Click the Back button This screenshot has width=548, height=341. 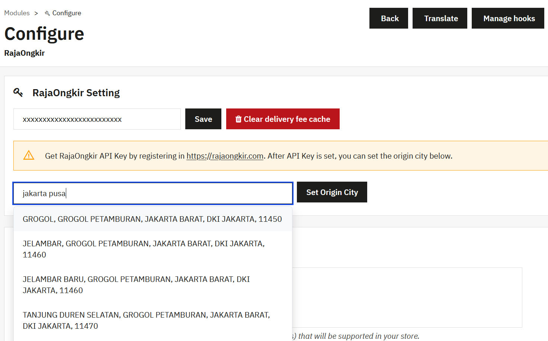[389, 18]
